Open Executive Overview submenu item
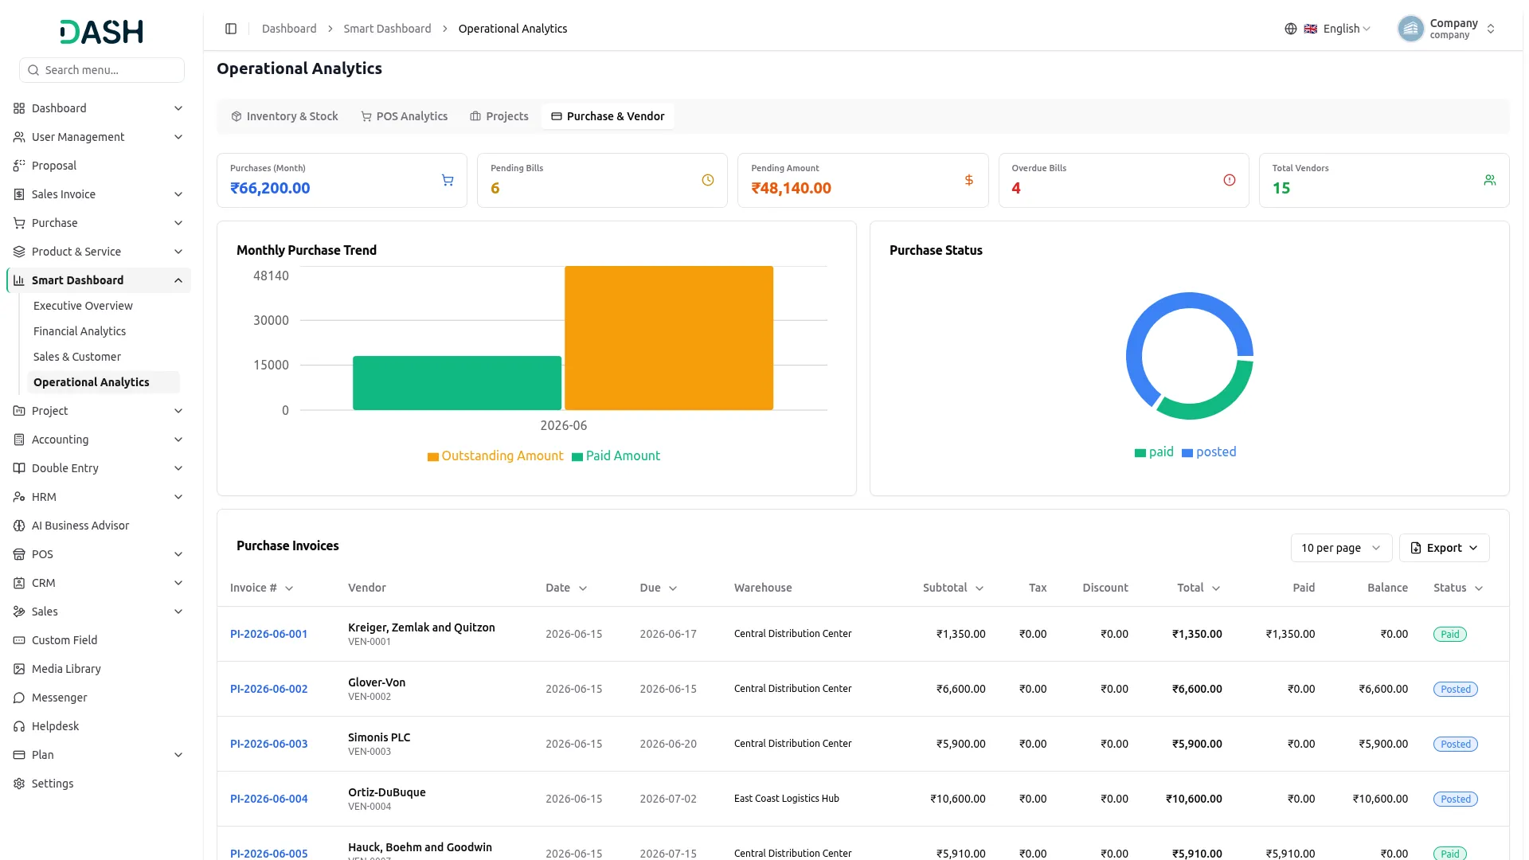The height and width of the screenshot is (860, 1529). pos(83,306)
